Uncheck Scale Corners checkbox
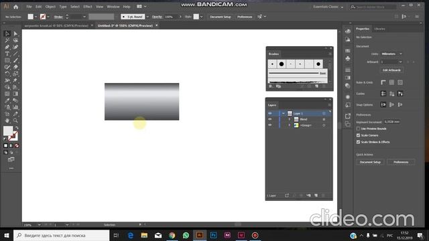Viewport: 429px width, 241px height. (358, 135)
